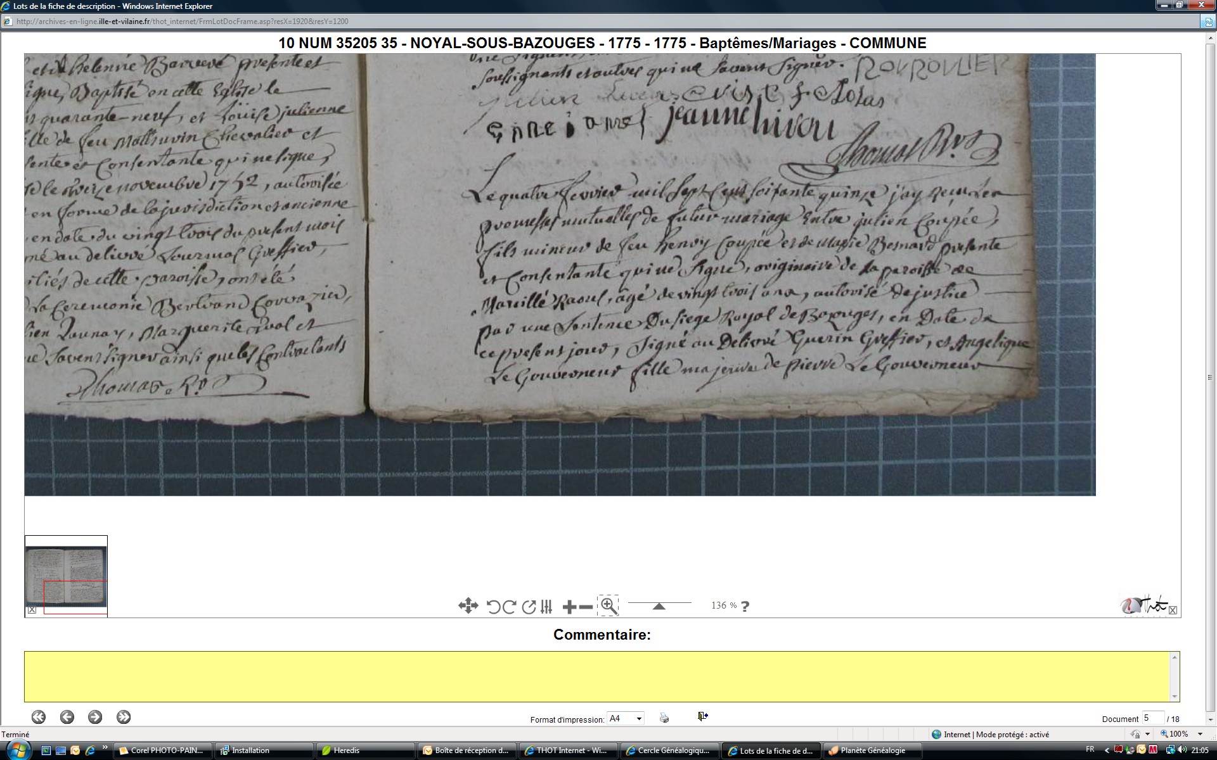Image resolution: width=1217 pixels, height=760 pixels.
Task: Rotate image counterclockwise
Action: (493, 607)
